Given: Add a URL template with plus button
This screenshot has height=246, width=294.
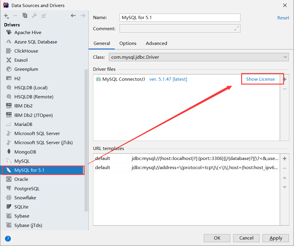Looking at the screenshot, I should (285, 159).
